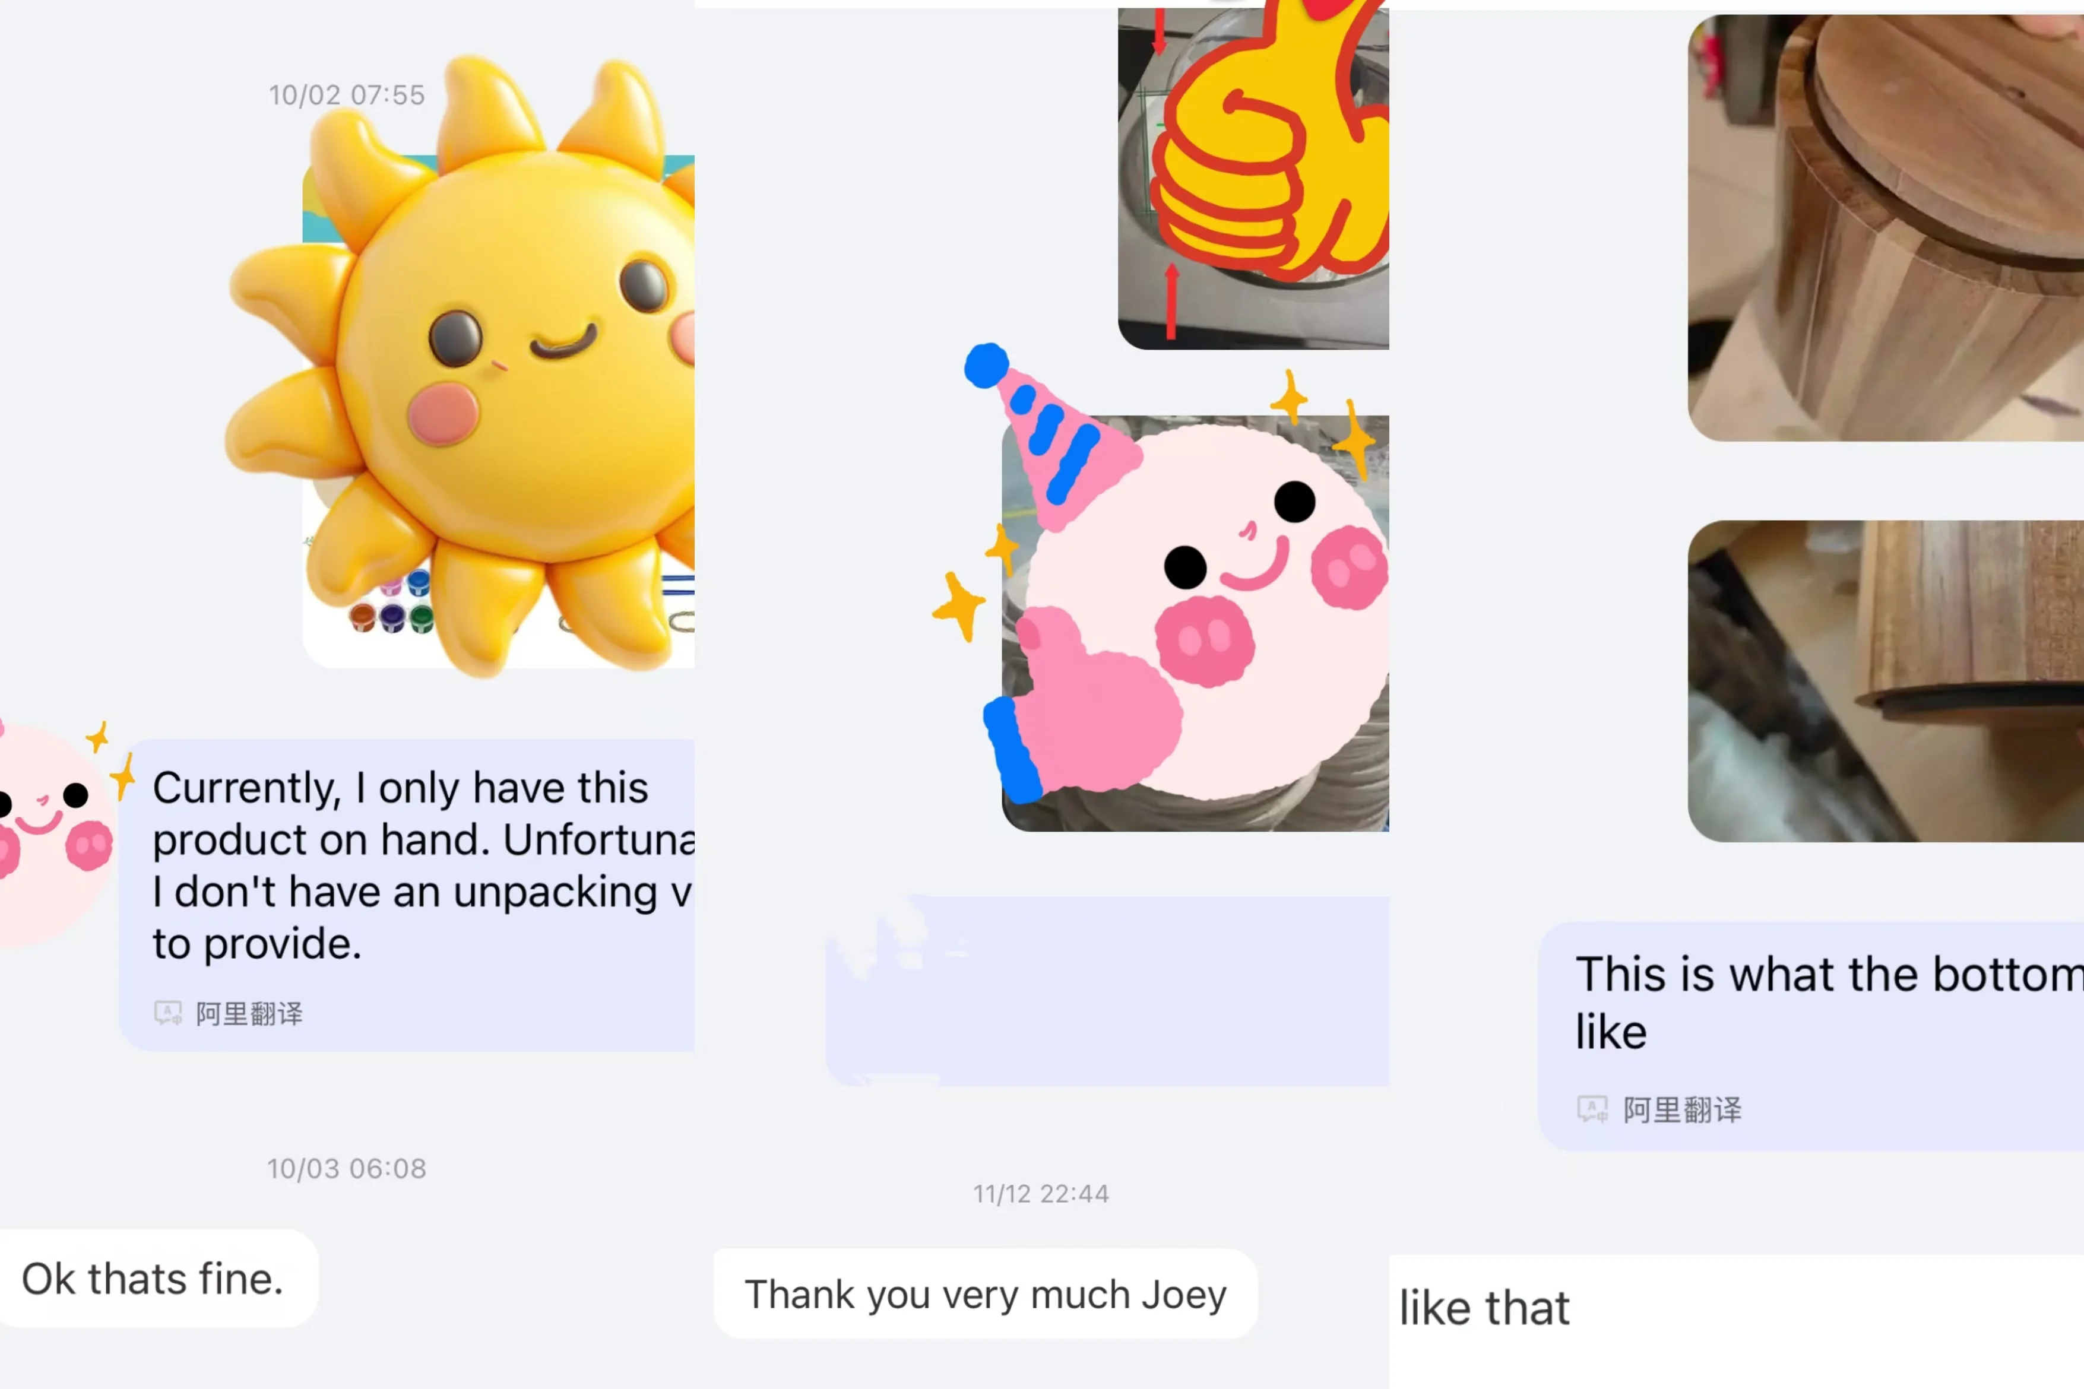Screen dimensions: 2084x1389
Task: Open the wooden container bottom photo
Action: pos(1886,680)
